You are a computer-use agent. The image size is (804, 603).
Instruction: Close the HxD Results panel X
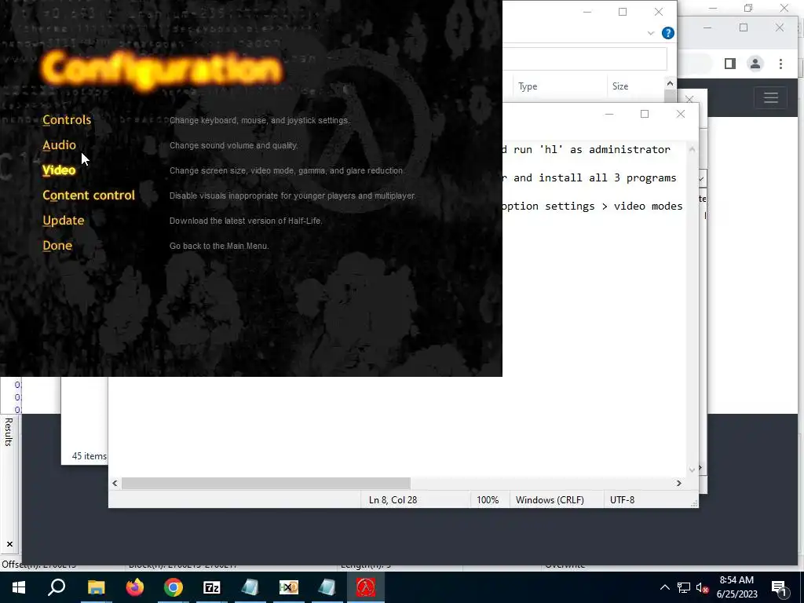(x=9, y=544)
